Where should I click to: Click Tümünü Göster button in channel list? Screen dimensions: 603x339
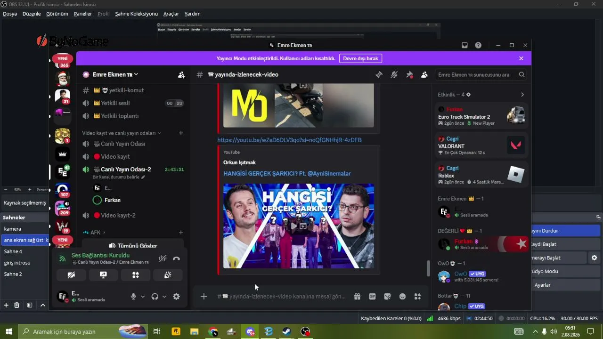click(x=133, y=245)
